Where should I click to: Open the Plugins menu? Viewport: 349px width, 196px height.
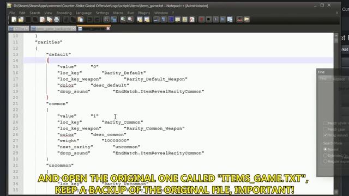(x=144, y=13)
